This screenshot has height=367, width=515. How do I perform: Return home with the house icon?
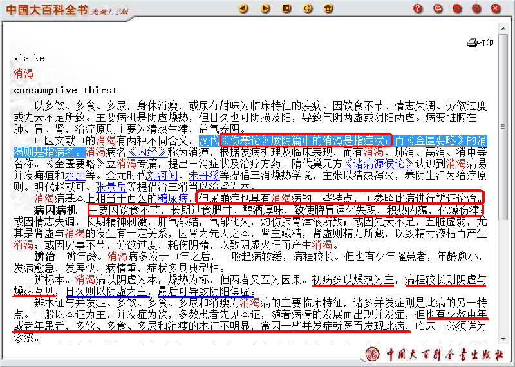click(x=328, y=8)
